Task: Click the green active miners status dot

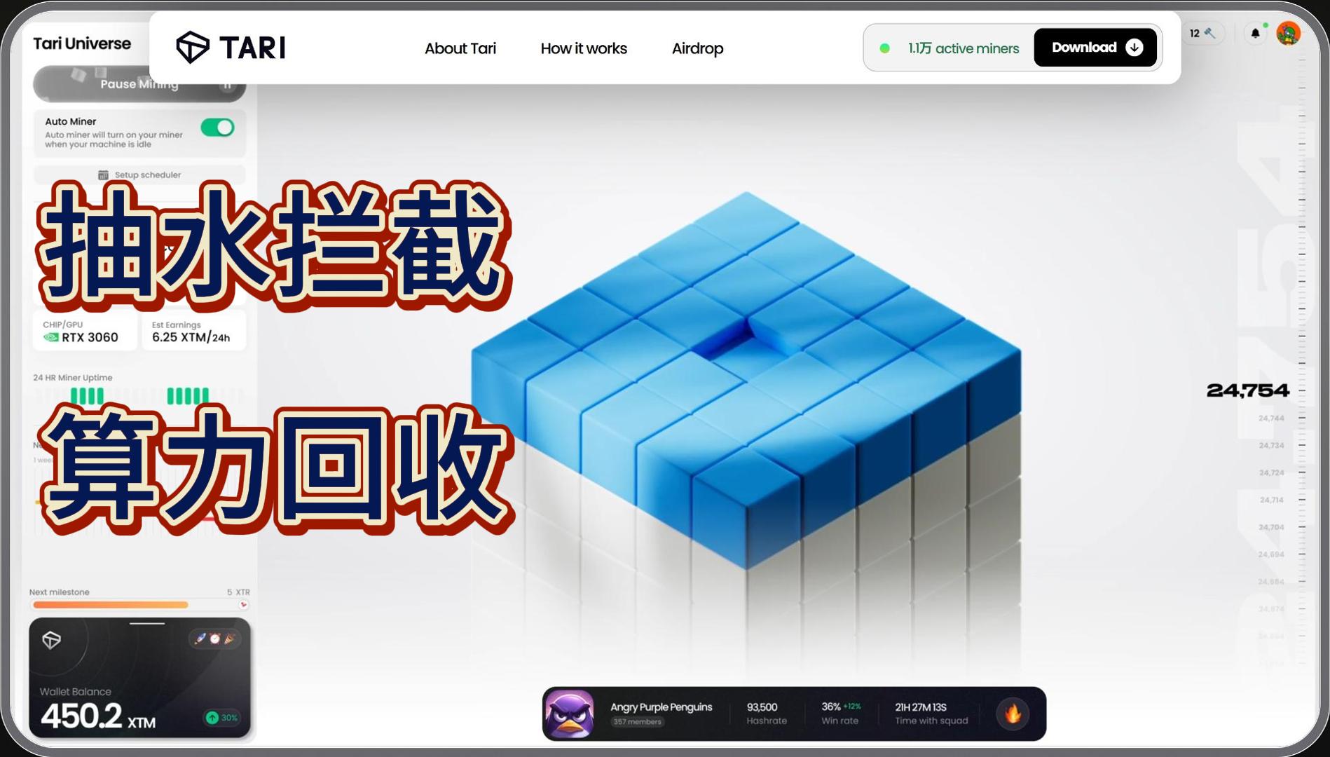Action: click(x=884, y=48)
